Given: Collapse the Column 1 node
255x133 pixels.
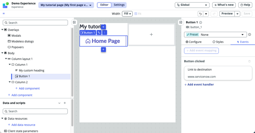Looking at the screenshot, I should click(x=10, y=65).
